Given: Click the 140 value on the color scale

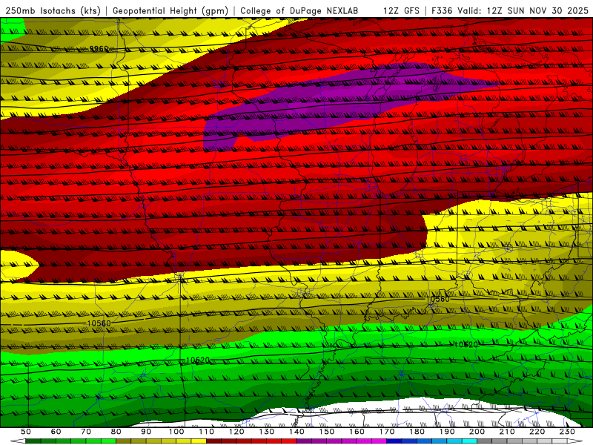Looking at the screenshot, I should [296, 432].
